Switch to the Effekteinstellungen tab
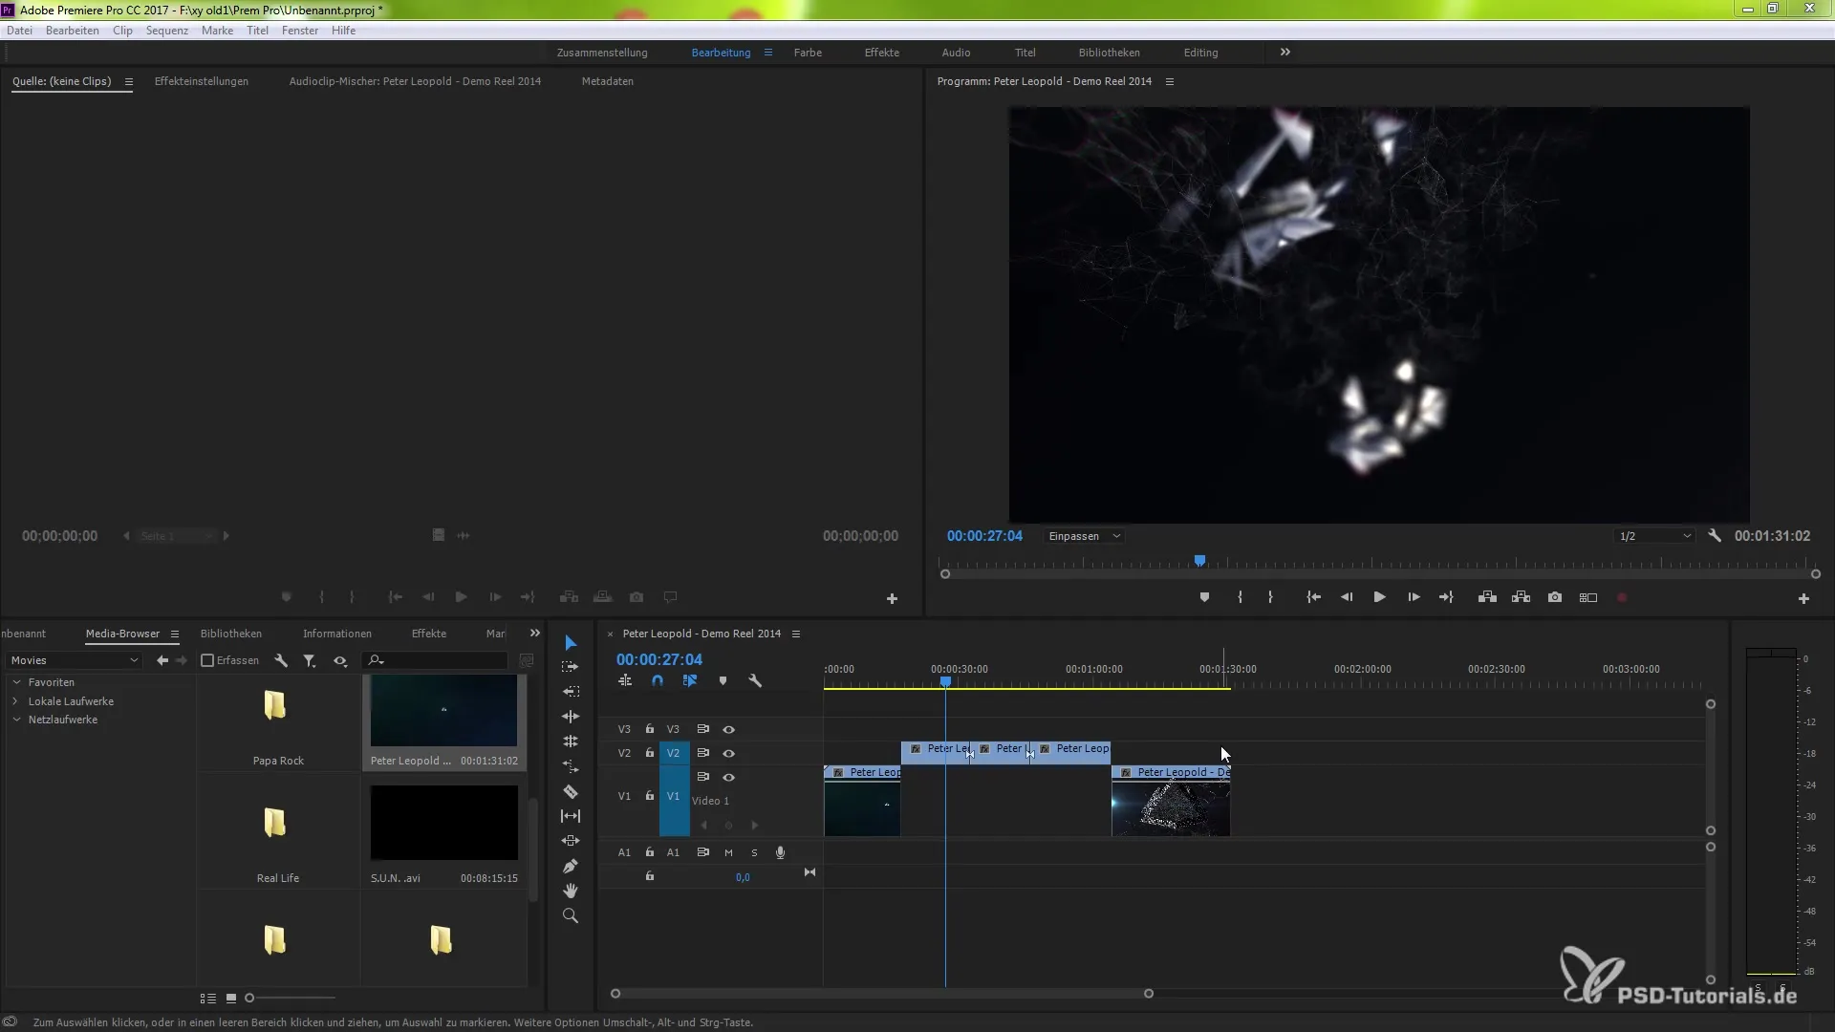Screen dimensions: 1835x1032 [x=202, y=81]
